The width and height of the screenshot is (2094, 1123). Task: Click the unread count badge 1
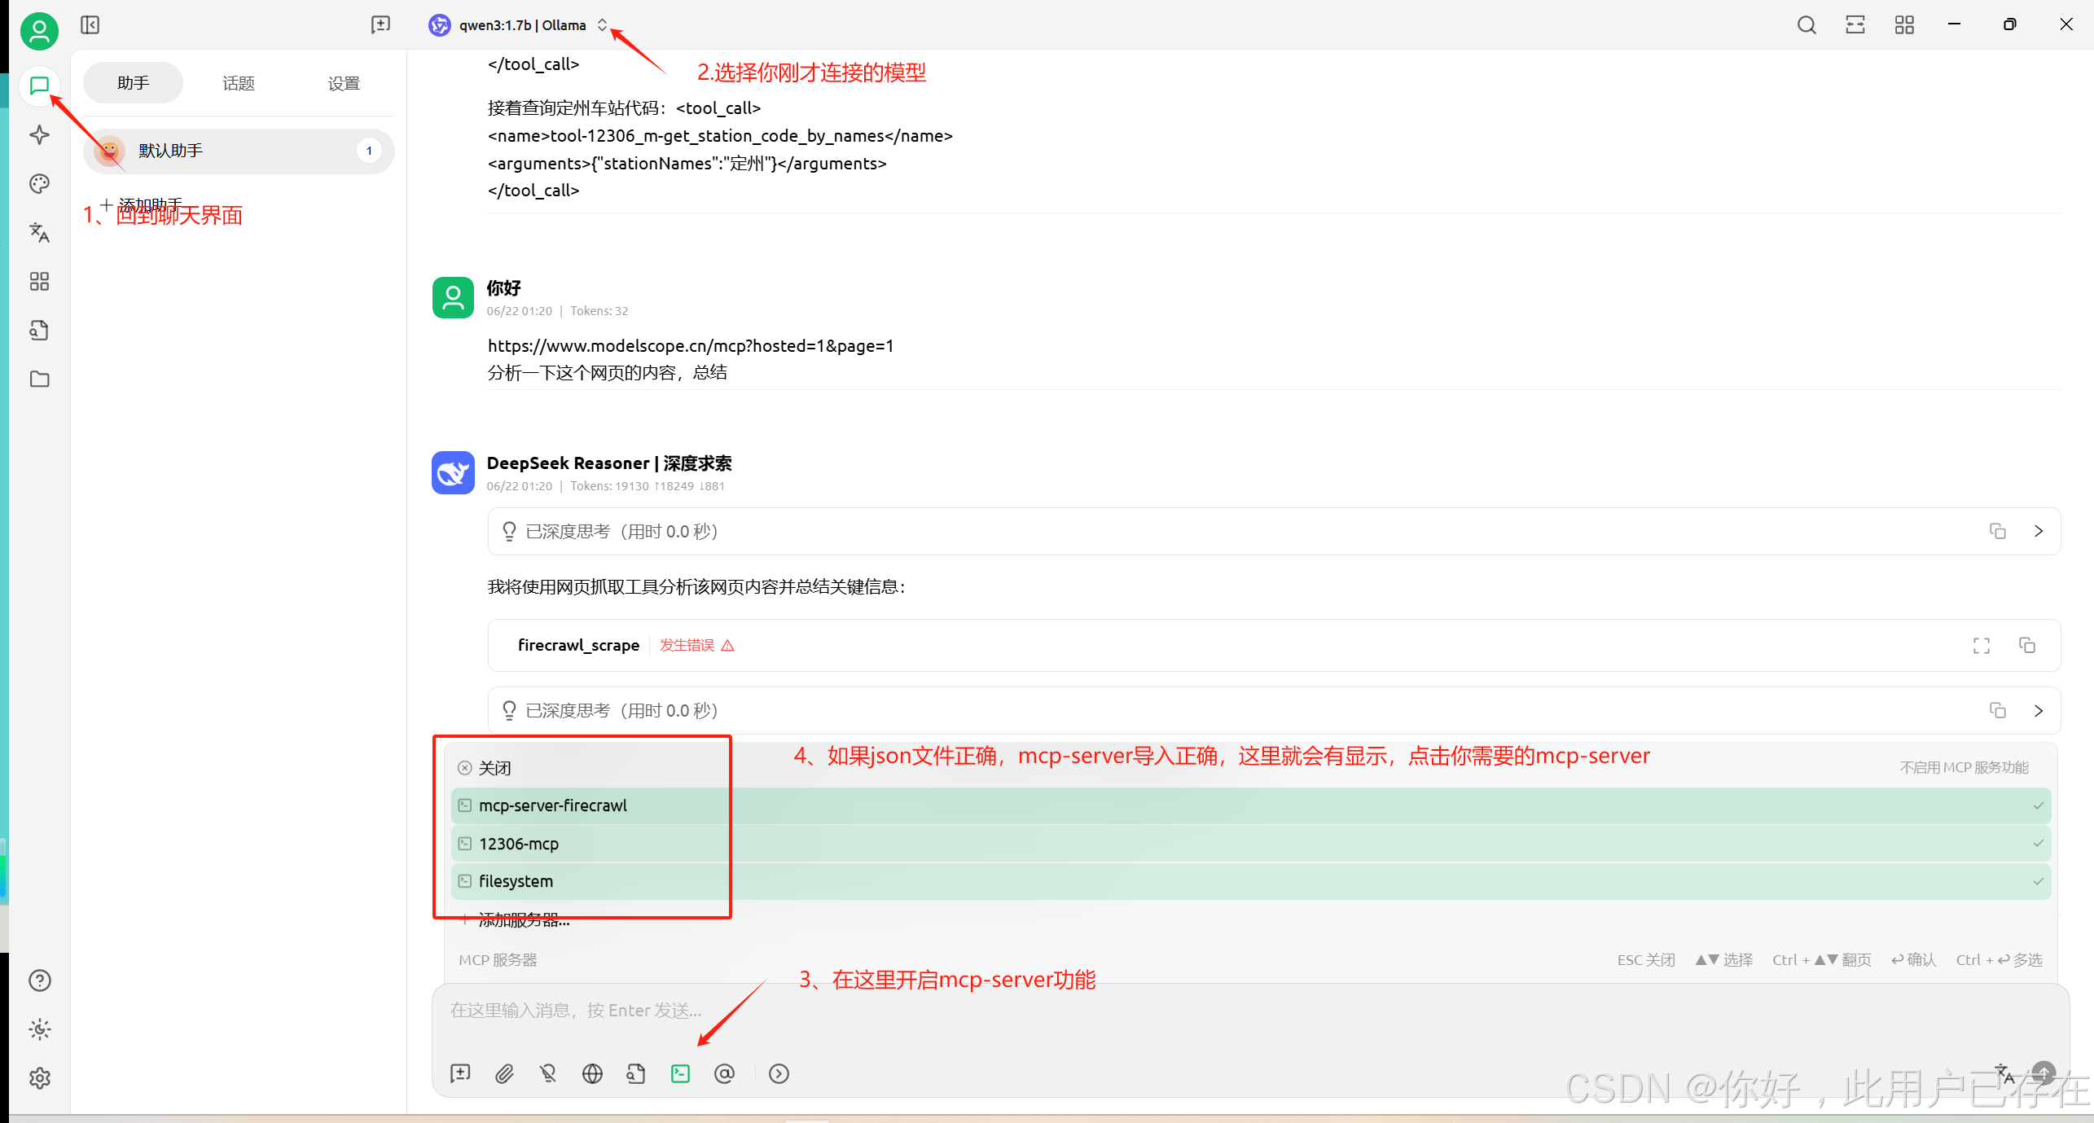click(369, 151)
